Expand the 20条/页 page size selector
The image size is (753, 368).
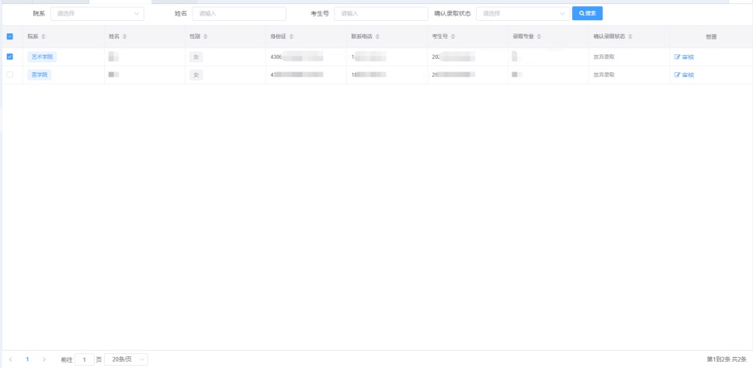126,359
